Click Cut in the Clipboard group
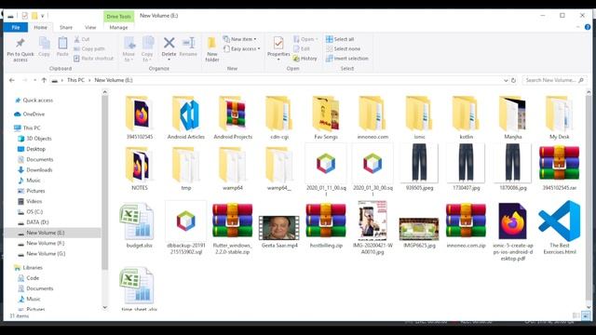The width and height of the screenshot is (596, 335). pos(82,39)
